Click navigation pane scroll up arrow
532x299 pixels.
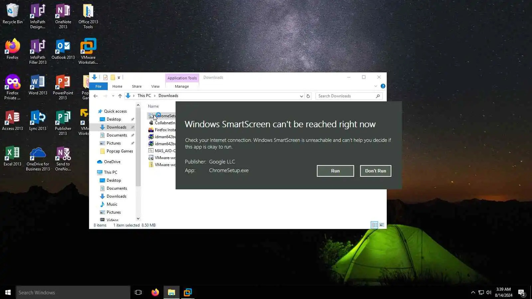click(x=138, y=105)
